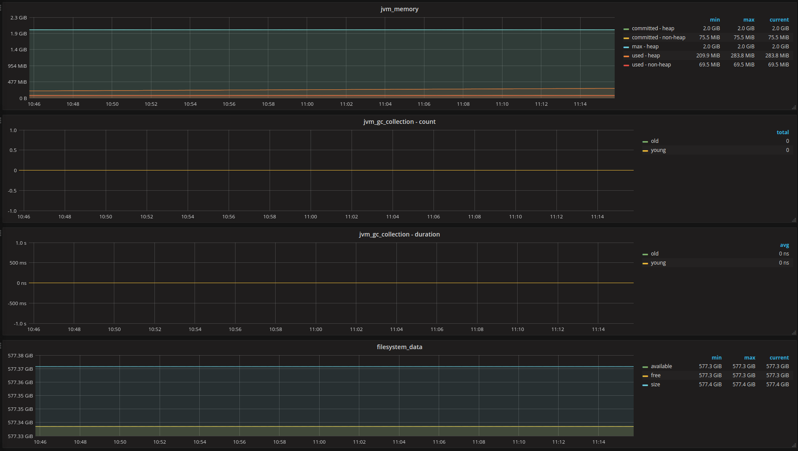
Task: Toggle the free series label in filesystem_data
Action: (656, 375)
